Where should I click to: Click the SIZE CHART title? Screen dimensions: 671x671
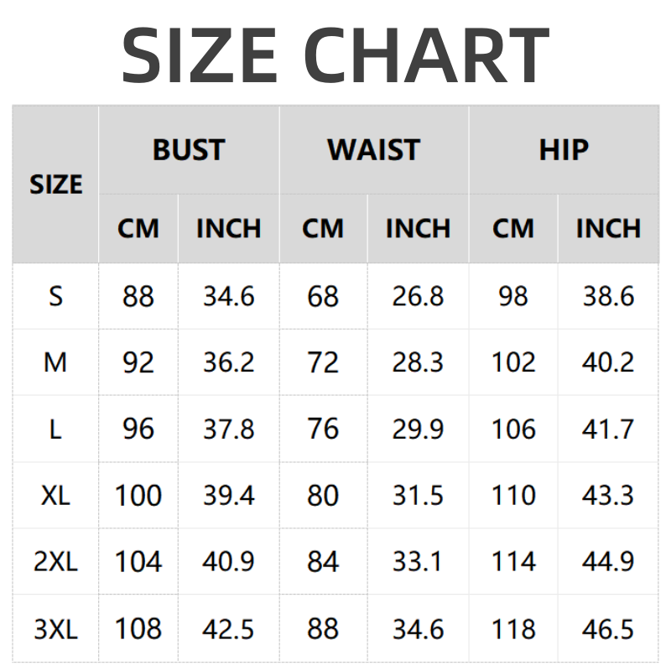coord(335,55)
